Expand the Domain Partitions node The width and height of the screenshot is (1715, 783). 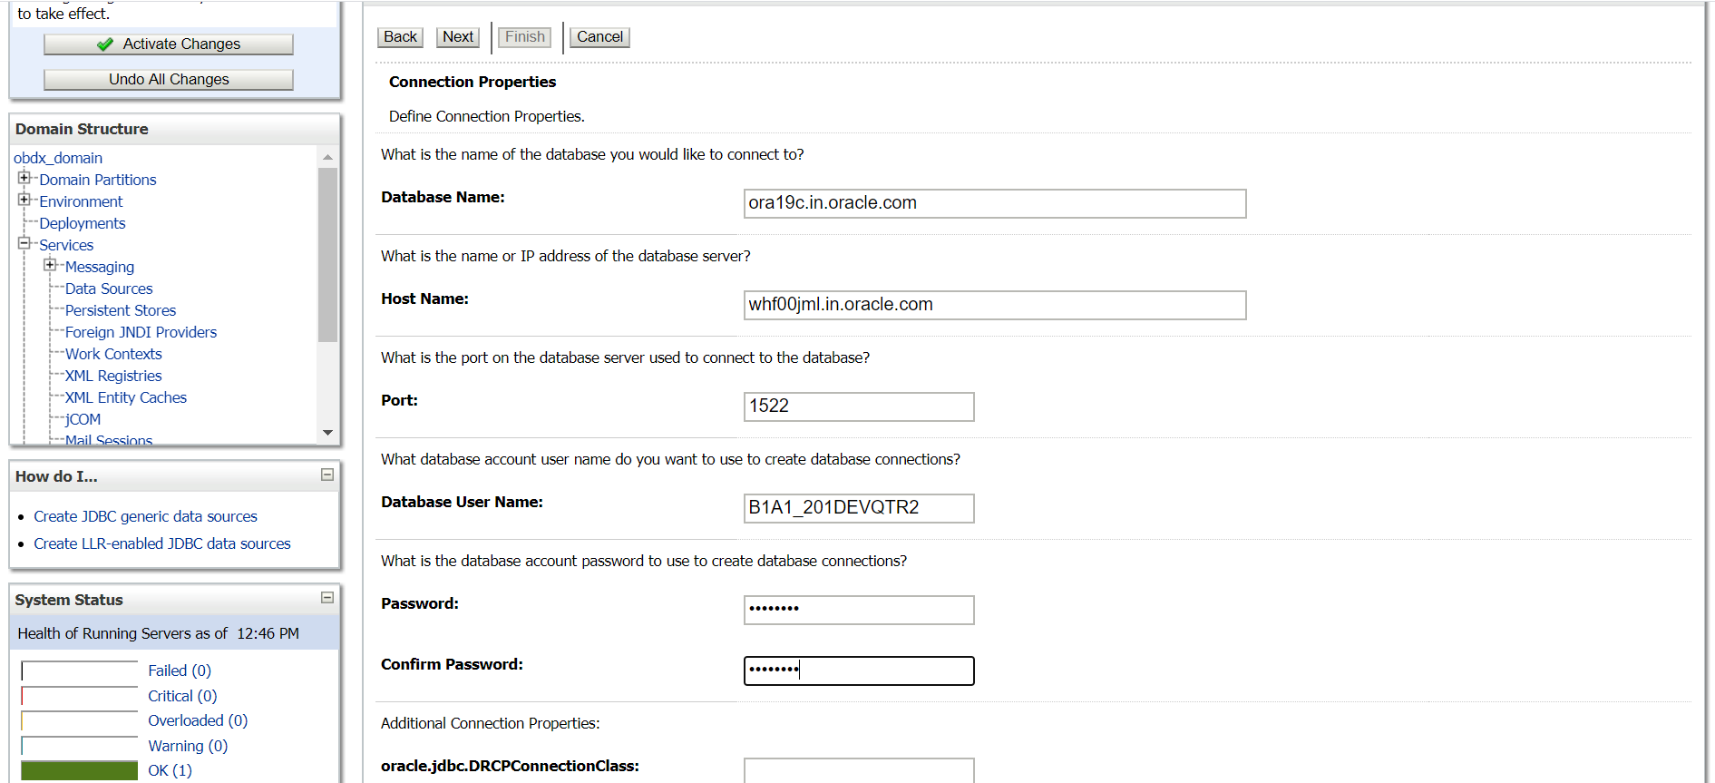24,178
